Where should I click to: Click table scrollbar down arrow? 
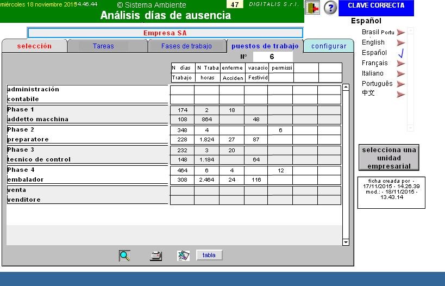pos(346,242)
